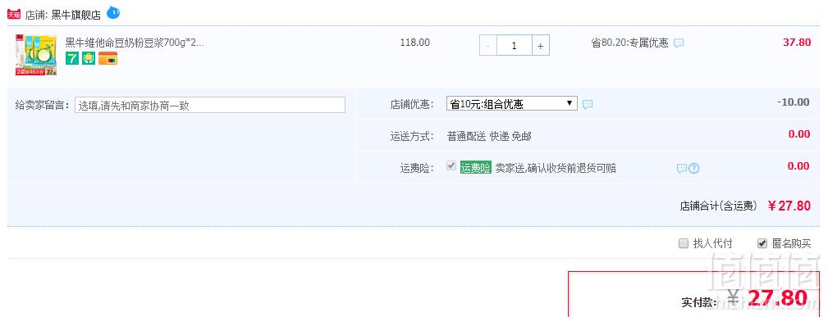
Task: Click the item subtotal 37.80
Action: pos(797,43)
